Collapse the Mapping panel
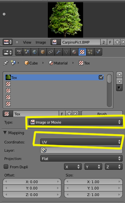Image resolution: width=125 pixels, height=203 pixels. click(5, 133)
